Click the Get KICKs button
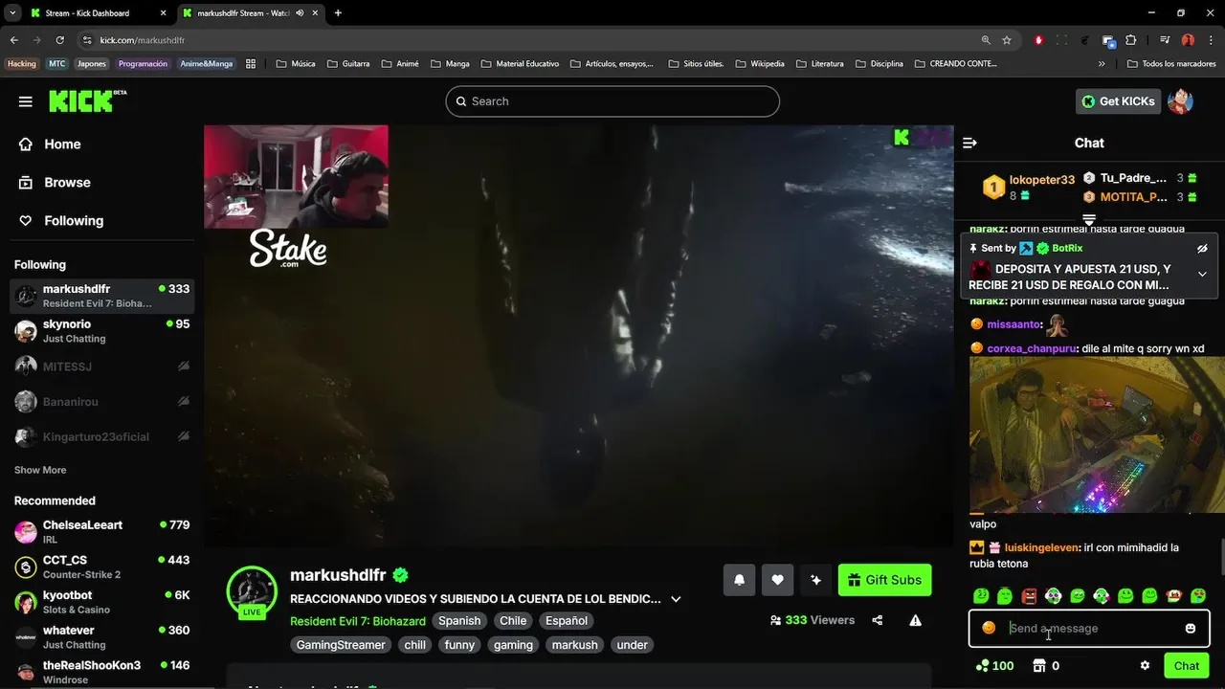Screen dimensions: 1225x689 (x=1118, y=101)
